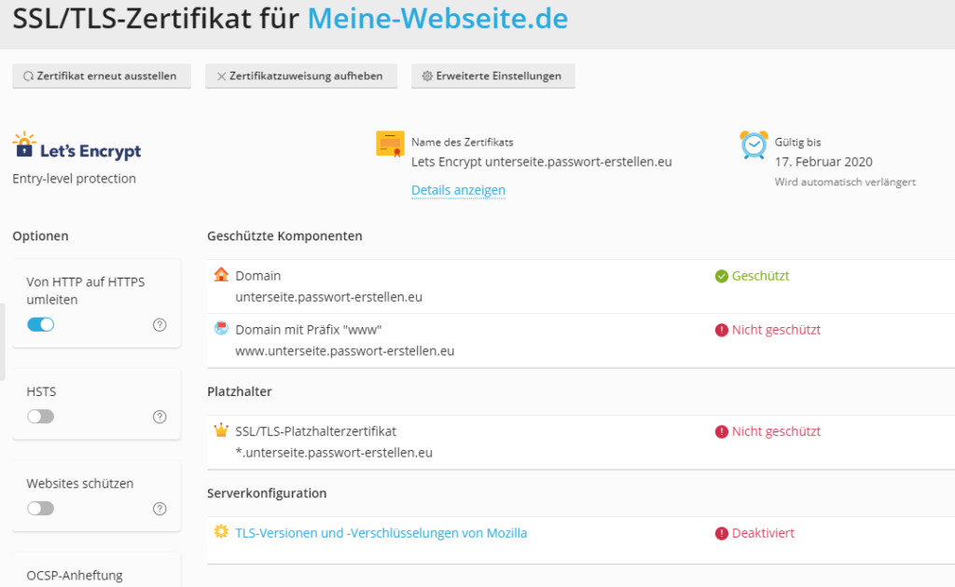Viewport: 955px width, 587px height.
Task: Click the certificate icon beside Name des Zertifikats
Action: tap(390, 144)
